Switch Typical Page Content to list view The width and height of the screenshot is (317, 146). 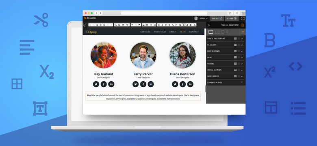point(239,39)
